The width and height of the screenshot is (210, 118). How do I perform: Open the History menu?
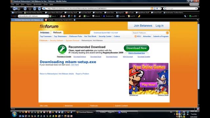29,4
